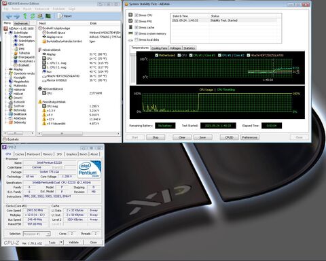Screen dimensions: 326x261
Task: Click the users icon in AIDA64 toolbar
Action: [41, 16]
